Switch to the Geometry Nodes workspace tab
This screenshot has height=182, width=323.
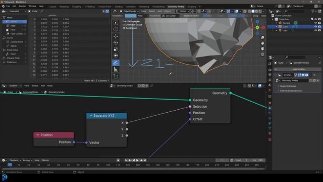[176, 7]
